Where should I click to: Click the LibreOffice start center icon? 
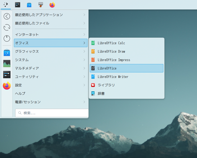tap(93, 68)
